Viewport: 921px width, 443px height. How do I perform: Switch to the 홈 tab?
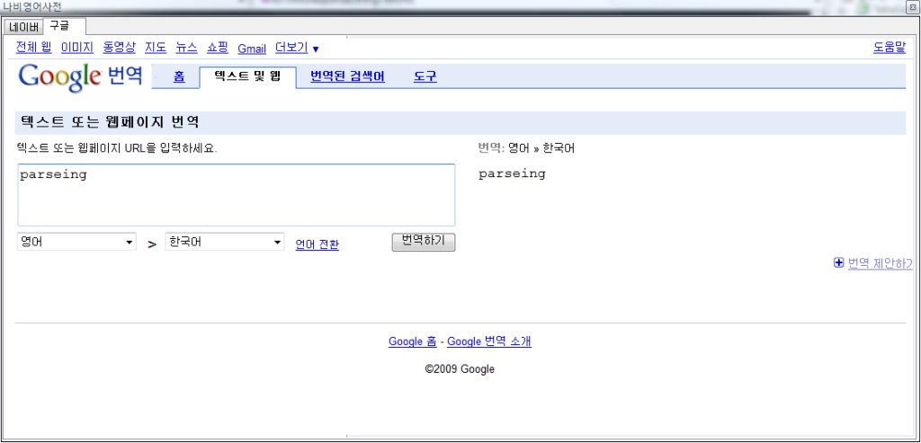coord(179,76)
